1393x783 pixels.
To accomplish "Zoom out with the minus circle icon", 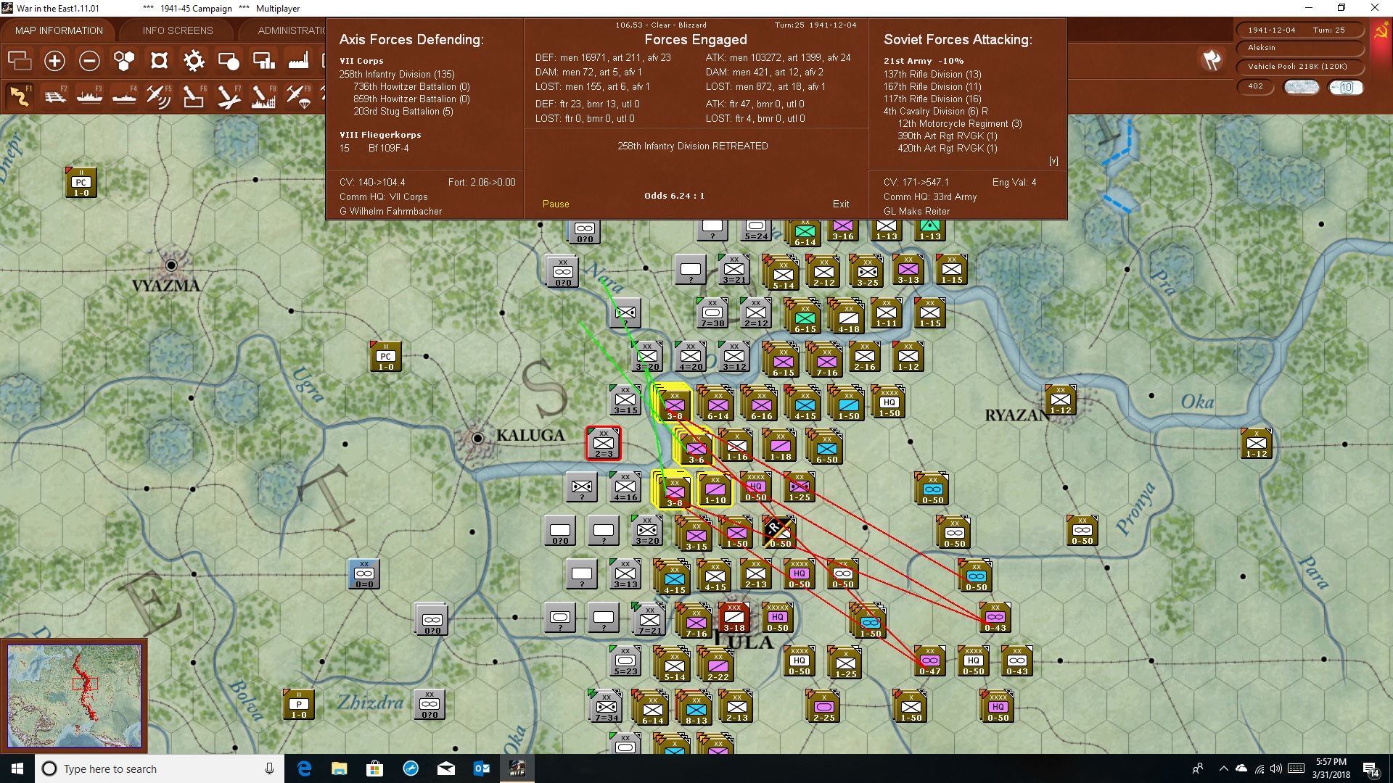I will pos(89,61).
